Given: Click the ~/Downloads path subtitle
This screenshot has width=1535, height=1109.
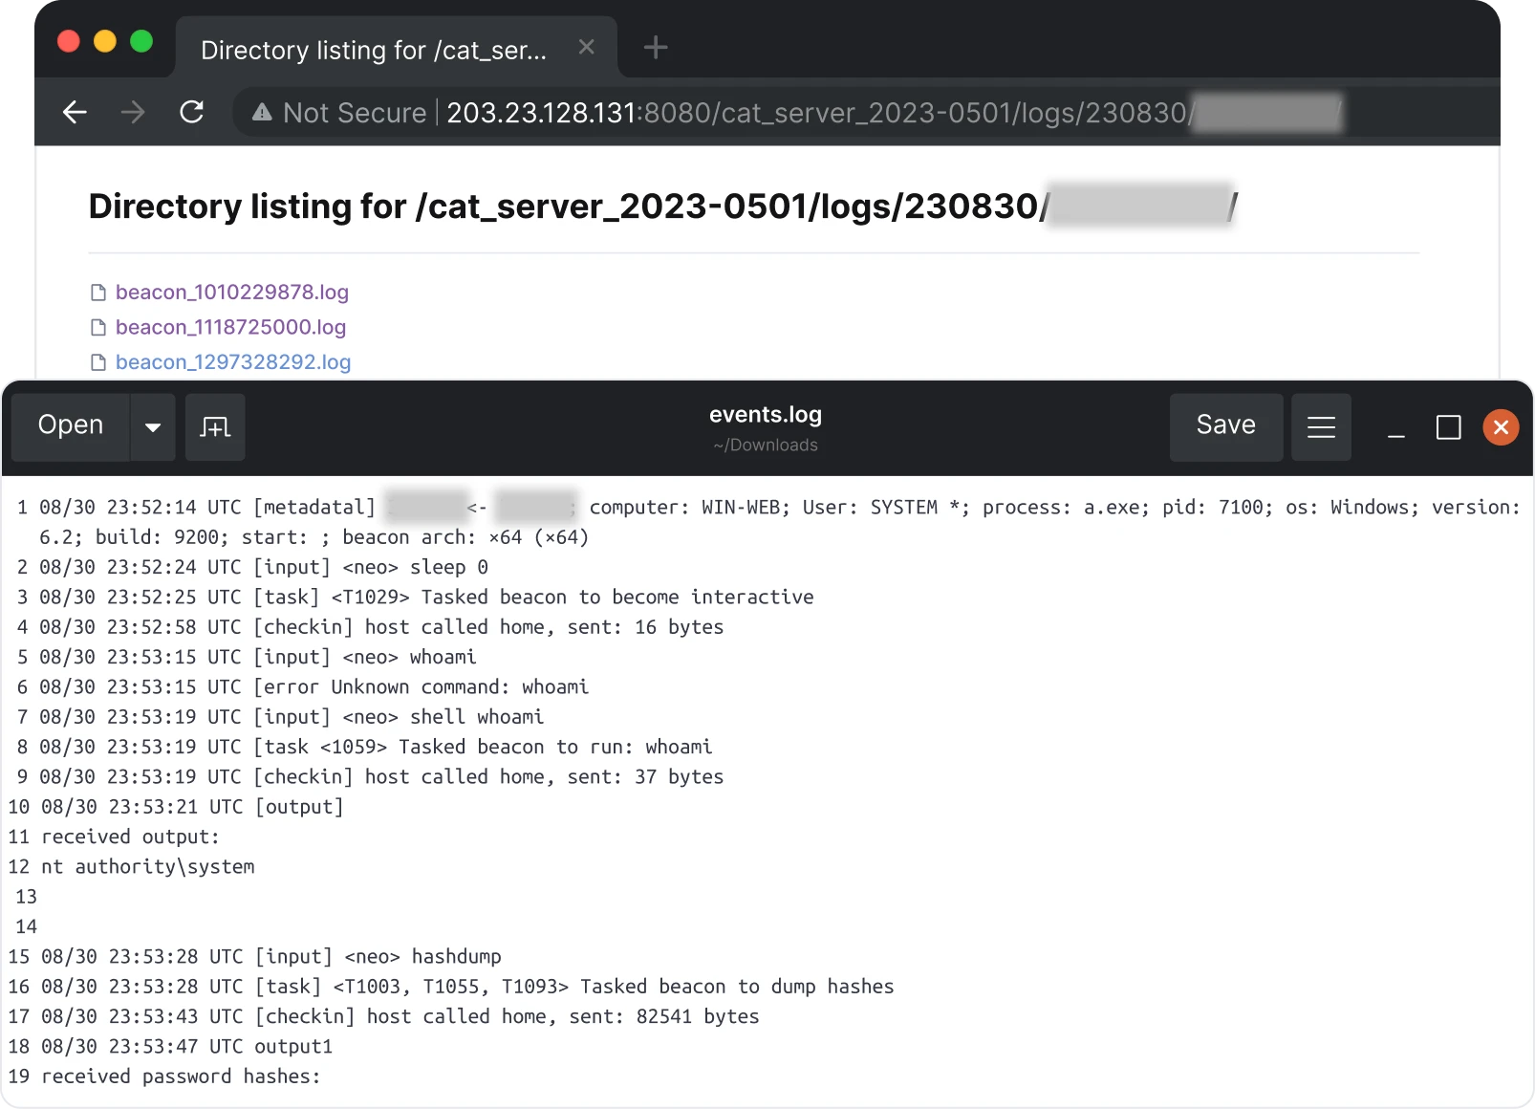Looking at the screenshot, I should 766,446.
